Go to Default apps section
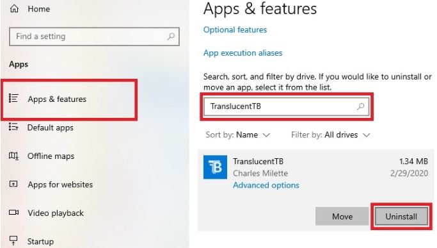 pyautogui.click(x=50, y=128)
